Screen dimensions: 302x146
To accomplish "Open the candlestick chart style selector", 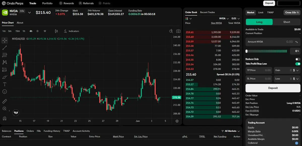I will (56, 31).
